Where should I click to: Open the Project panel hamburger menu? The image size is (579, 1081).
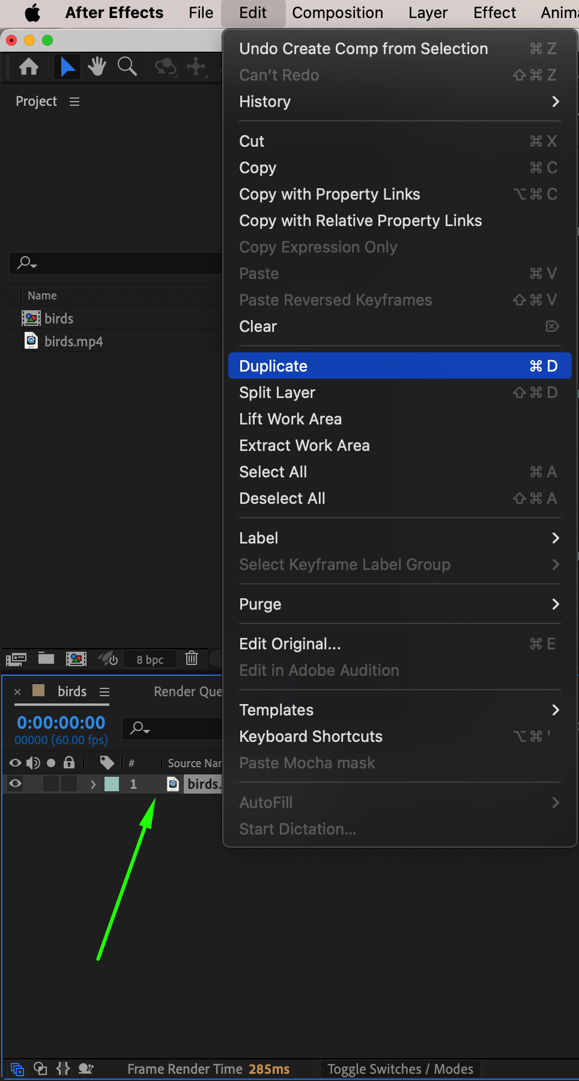(x=74, y=102)
